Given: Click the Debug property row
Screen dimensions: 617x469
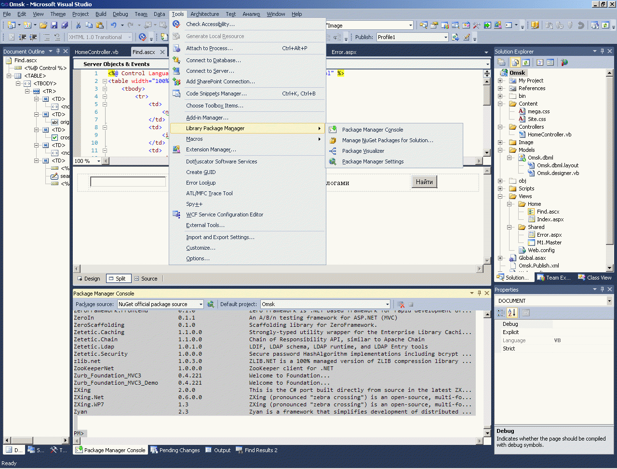Looking at the screenshot, I should point(553,324).
